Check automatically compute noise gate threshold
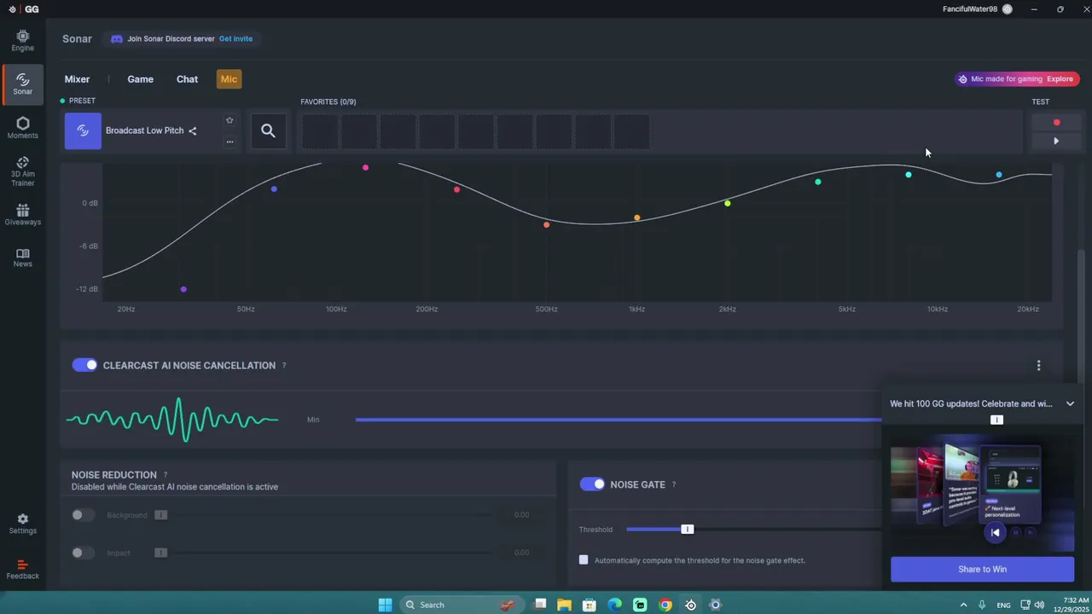 point(584,560)
